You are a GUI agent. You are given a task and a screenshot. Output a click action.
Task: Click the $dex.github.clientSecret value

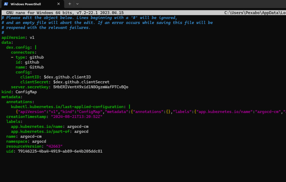pos(81,82)
